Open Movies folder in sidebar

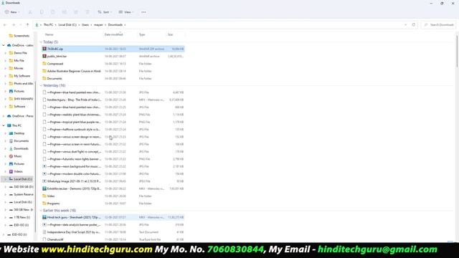pos(16,68)
